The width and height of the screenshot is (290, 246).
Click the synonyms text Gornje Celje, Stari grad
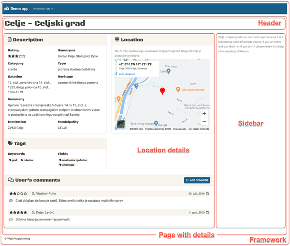(78, 56)
